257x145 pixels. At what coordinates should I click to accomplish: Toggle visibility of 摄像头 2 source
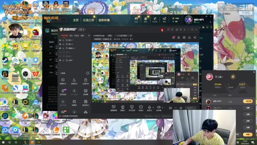tap(60, 48)
